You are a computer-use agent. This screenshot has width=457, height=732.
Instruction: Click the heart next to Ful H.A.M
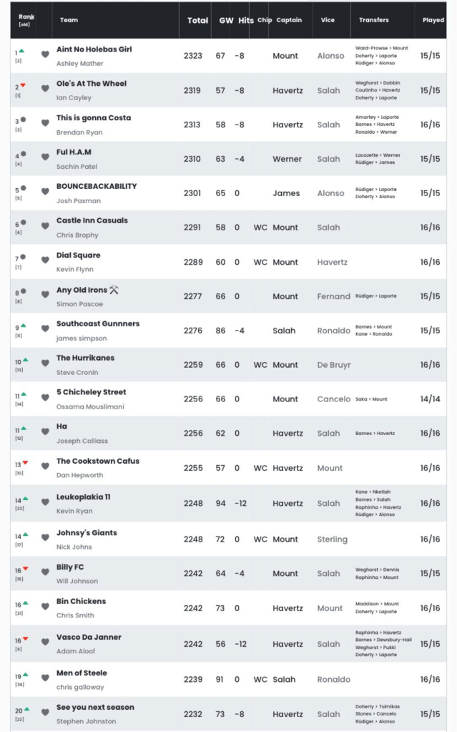(x=45, y=157)
